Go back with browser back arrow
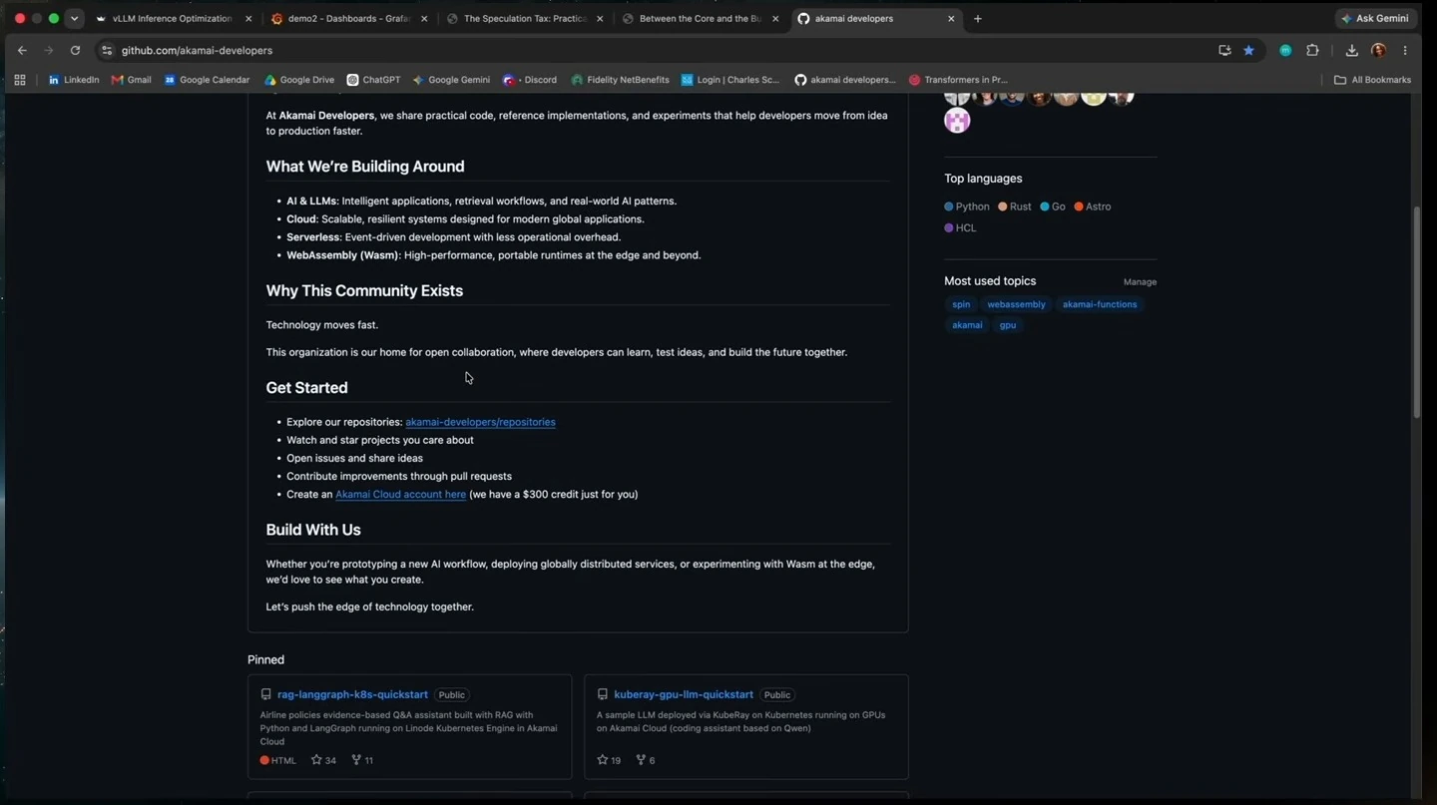This screenshot has width=1437, height=805. 22,50
